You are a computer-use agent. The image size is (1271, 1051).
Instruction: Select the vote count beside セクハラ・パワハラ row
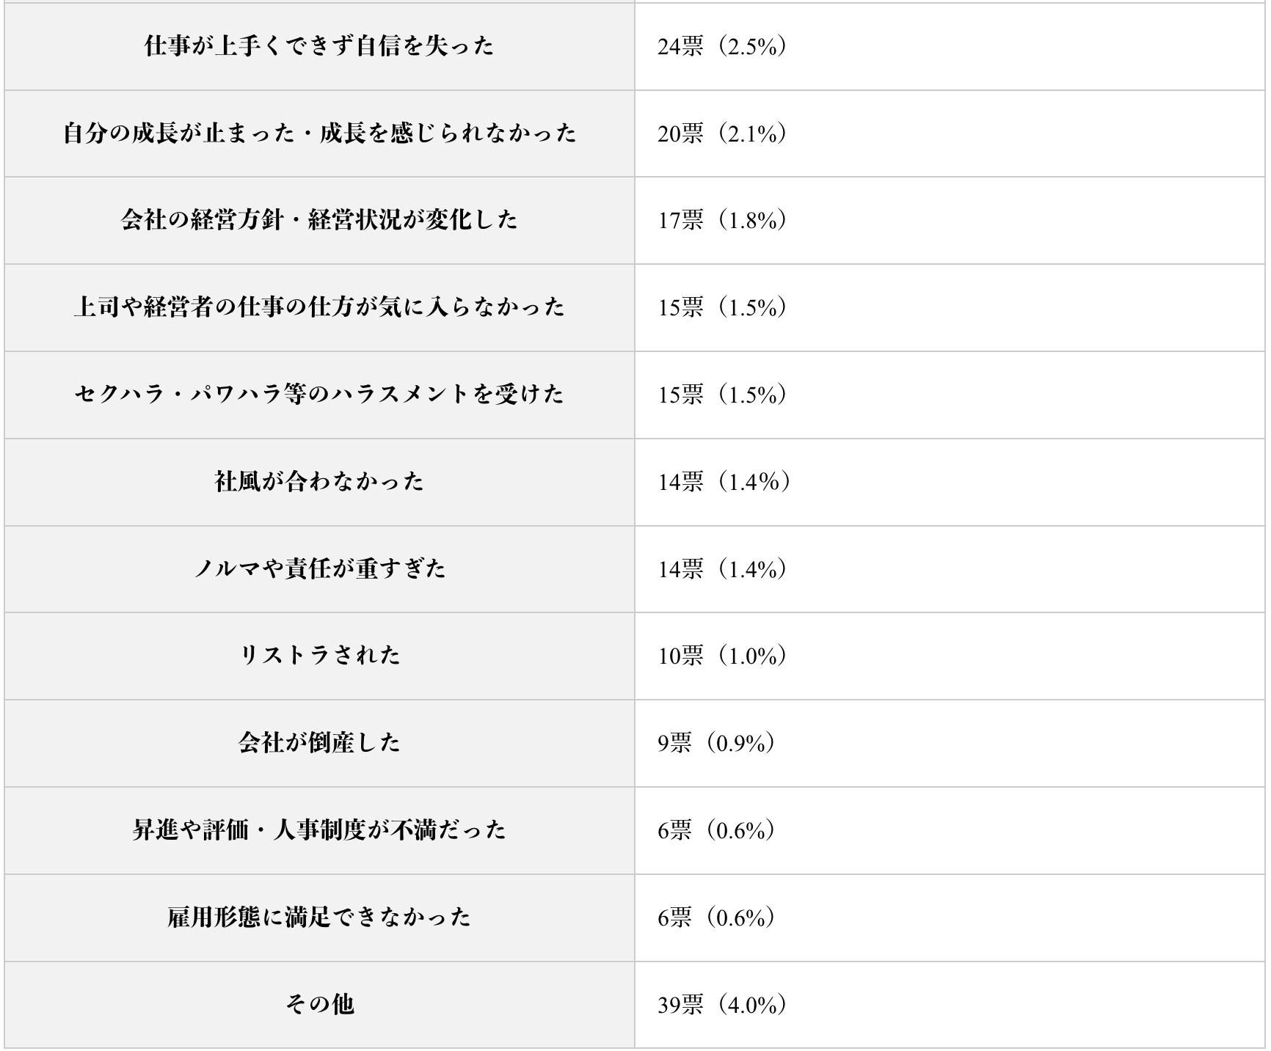(722, 395)
